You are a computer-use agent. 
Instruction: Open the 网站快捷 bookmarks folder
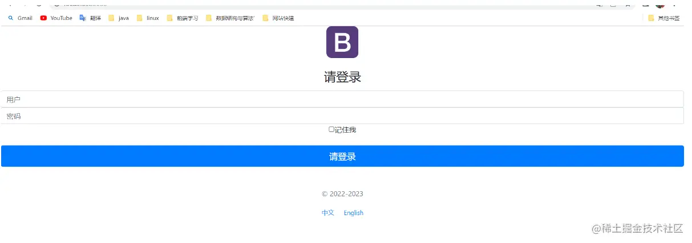[x=278, y=18]
